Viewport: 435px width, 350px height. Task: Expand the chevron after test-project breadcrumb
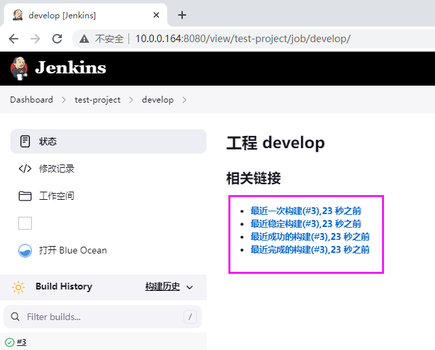click(x=131, y=100)
